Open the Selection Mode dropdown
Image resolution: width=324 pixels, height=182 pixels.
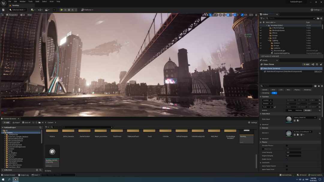click(x=18, y=10)
